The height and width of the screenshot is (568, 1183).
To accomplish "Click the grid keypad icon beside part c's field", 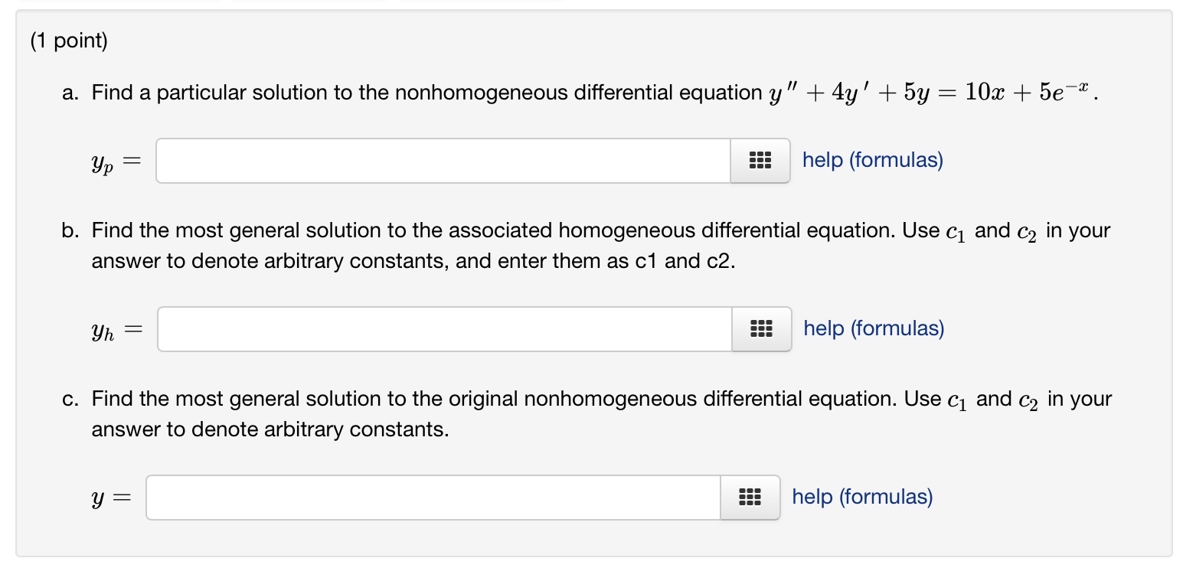I will pos(750,498).
